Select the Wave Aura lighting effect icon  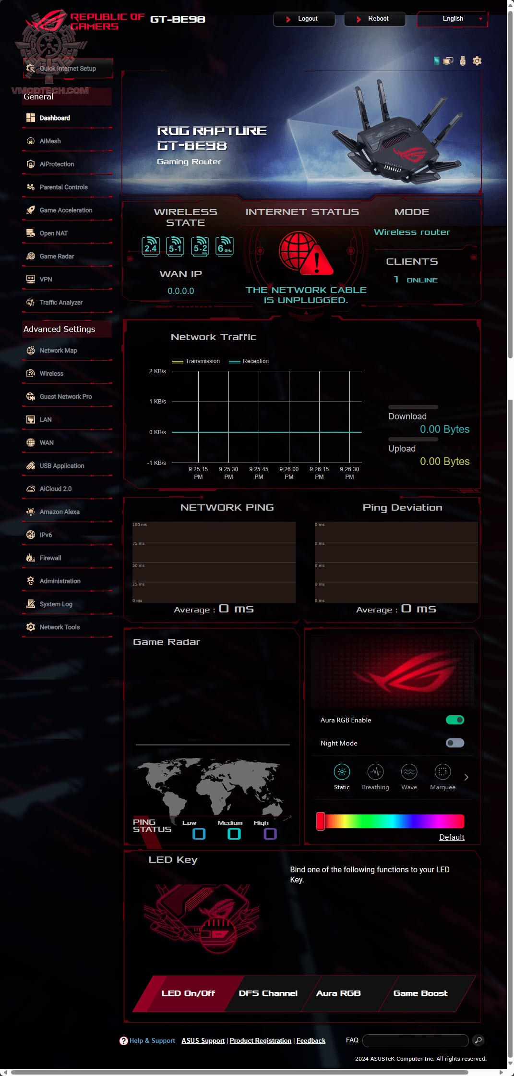(x=409, y=772)
